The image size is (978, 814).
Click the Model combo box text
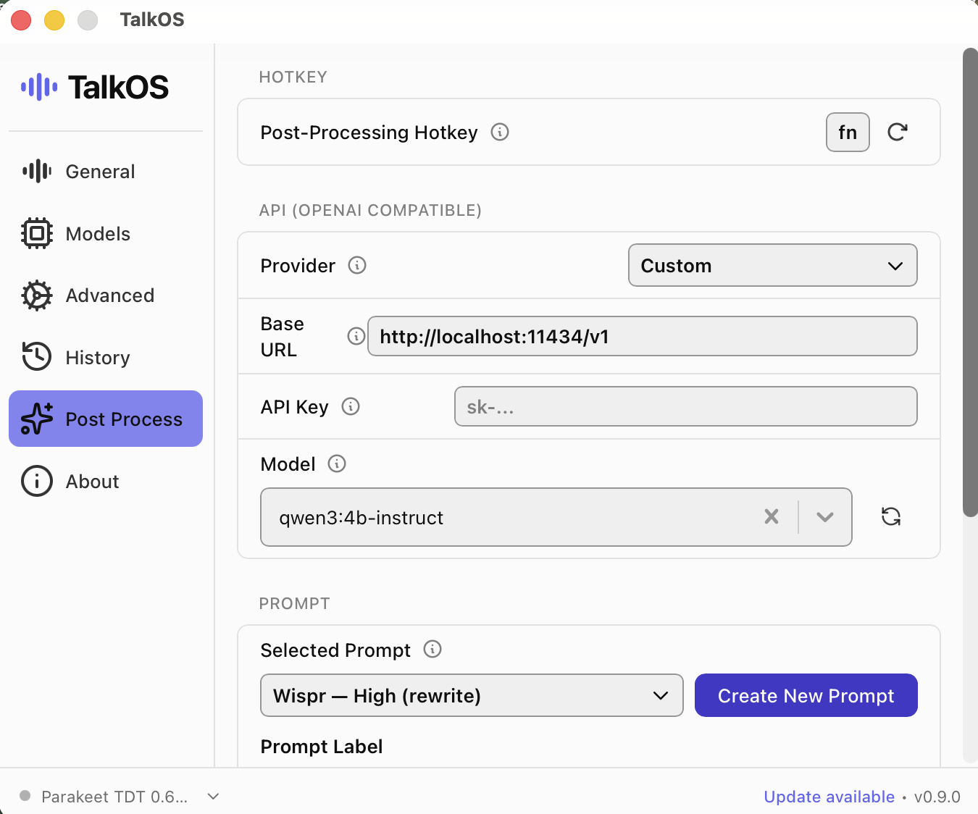[361, 518]
